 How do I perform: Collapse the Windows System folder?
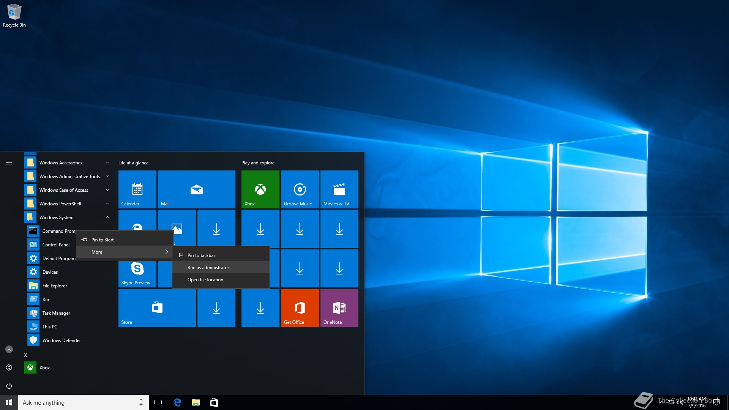(68, 218)
